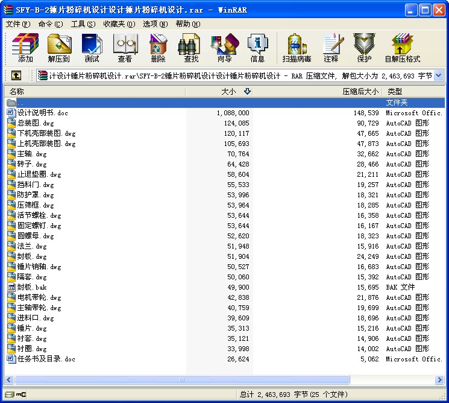This screenshot has width=449, height=403.
Task: Open the 文件(F) menu
Action: click(x=17, y=24)
